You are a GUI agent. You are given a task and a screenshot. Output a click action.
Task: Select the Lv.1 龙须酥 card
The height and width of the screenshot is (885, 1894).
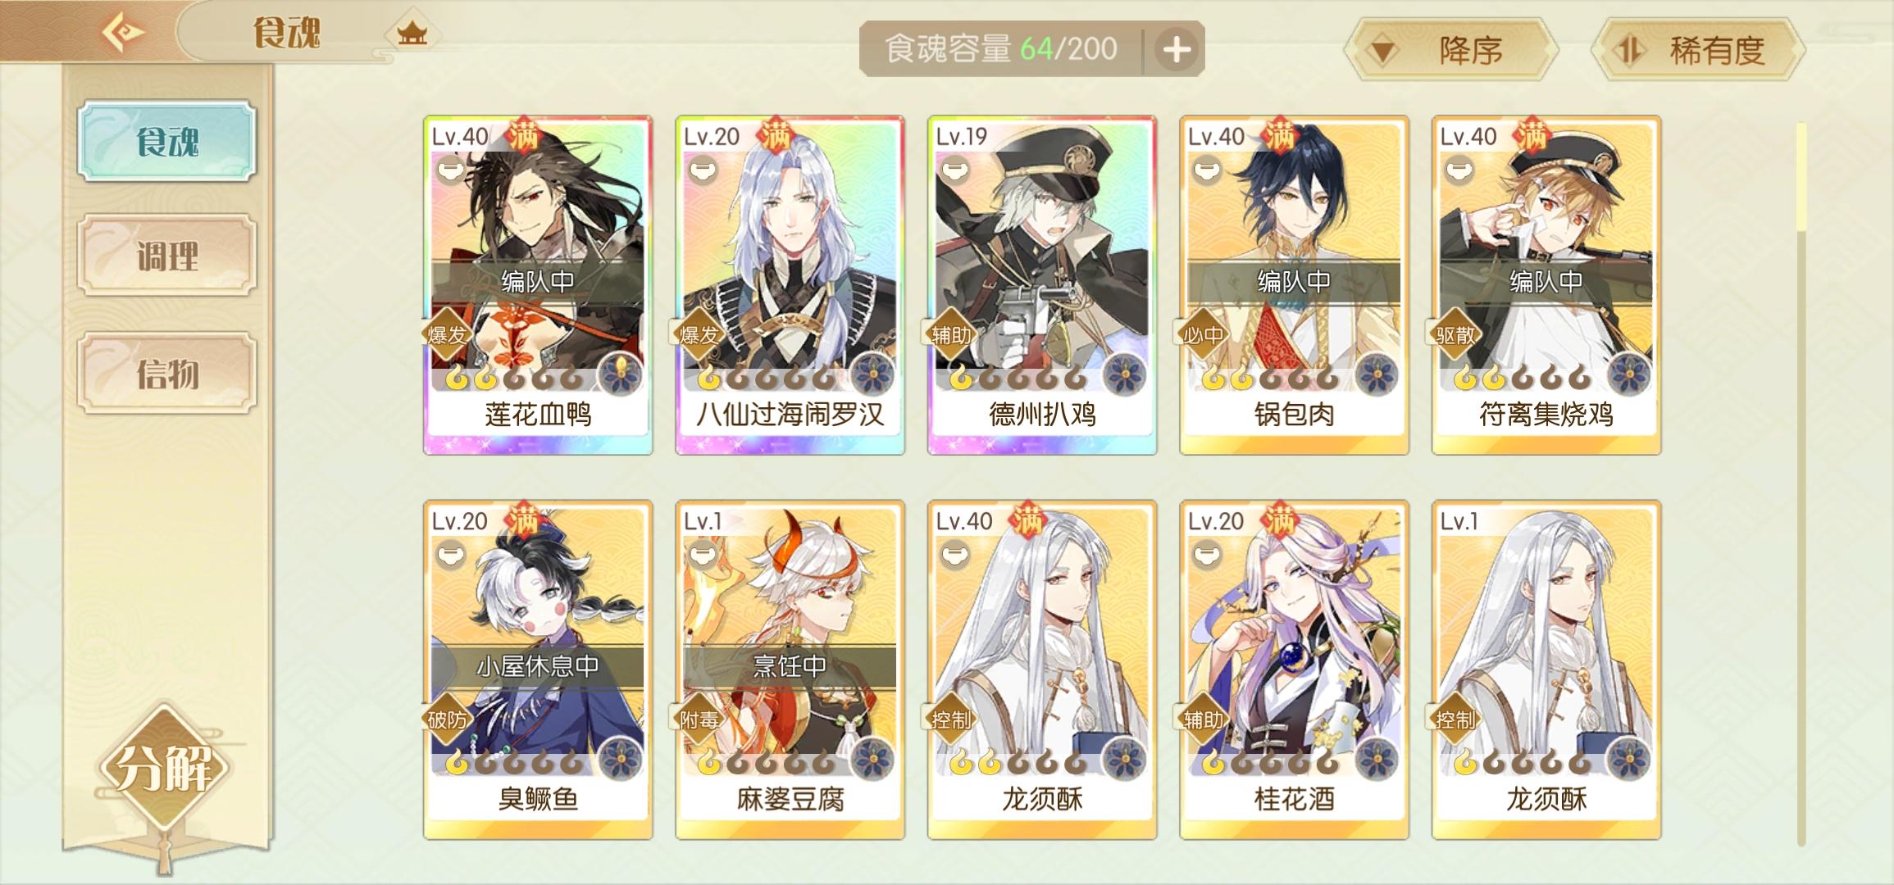(1546, 670)
